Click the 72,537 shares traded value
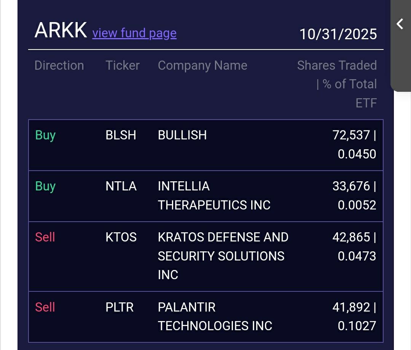 (x=351, y=135)
